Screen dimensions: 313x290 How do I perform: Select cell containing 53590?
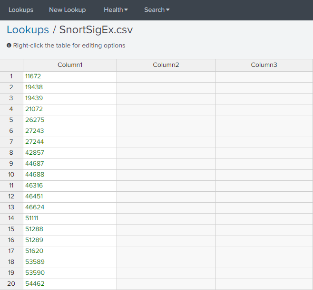(70, 273)
